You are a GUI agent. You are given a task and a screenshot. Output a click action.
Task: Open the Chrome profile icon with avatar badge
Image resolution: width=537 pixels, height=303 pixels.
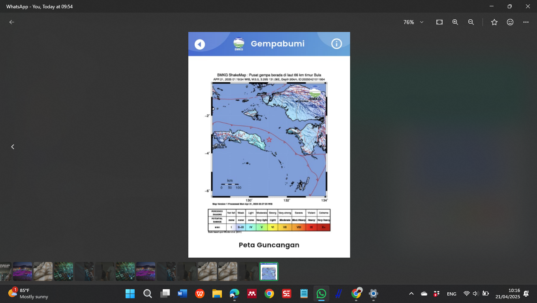pyautogui.click(x=356, y=294)
